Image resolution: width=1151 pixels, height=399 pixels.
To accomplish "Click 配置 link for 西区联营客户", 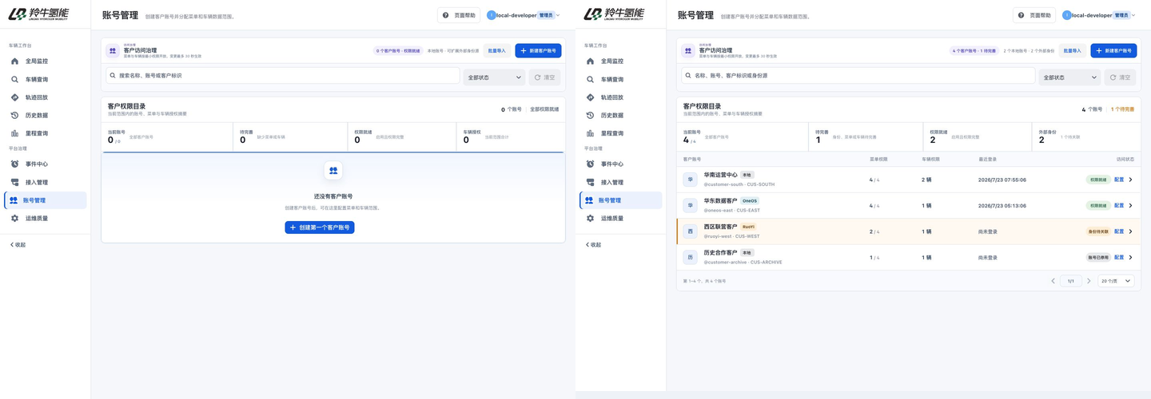I will click(1119, 231).
